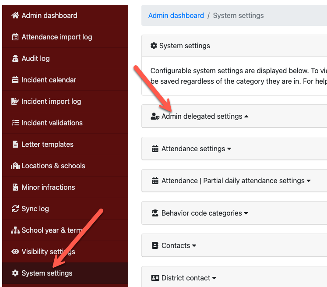Go to Minor infractions page
327x287 pixels.
(x=48, y=188)
